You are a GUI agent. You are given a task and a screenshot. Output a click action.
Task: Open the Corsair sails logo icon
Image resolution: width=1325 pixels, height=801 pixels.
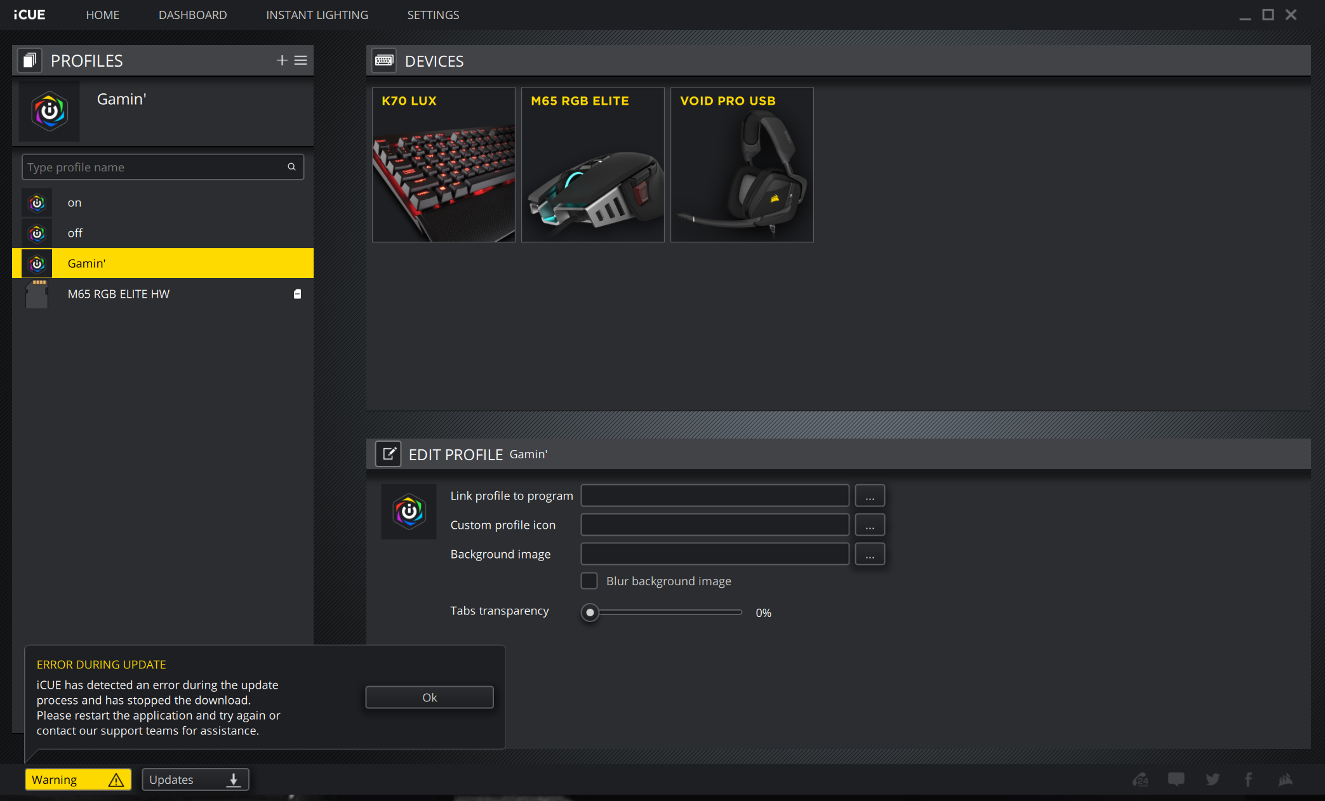click(1286, 779)
